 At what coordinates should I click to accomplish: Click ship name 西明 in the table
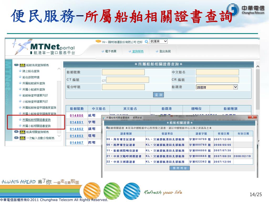[x=92, y=142]
